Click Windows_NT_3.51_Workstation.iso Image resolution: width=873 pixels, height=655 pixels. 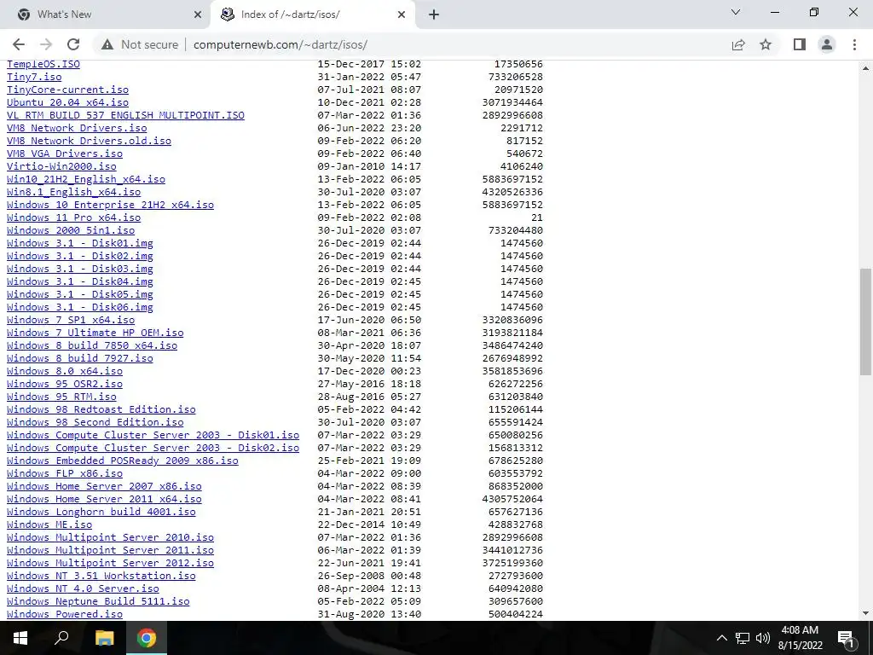pos(101,577)
